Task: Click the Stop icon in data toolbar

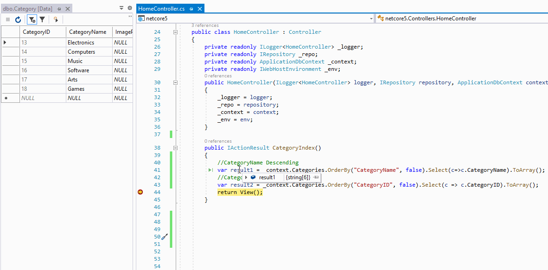Action: (8, 20)
